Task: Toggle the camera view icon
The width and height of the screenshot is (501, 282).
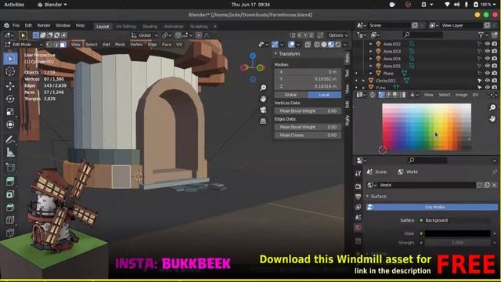Action: pos(263,110)
